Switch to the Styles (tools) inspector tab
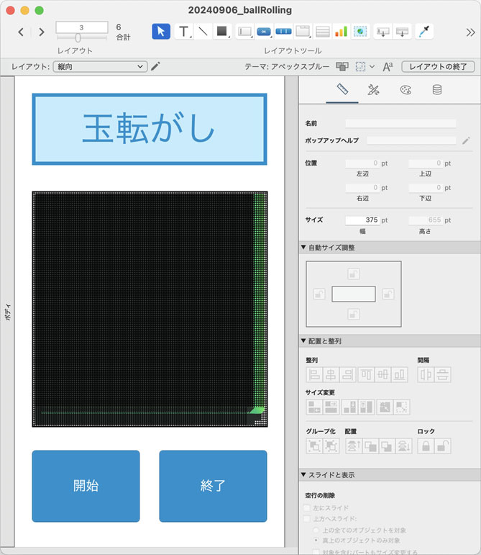 pyautogui.click(x=374, y=90)
